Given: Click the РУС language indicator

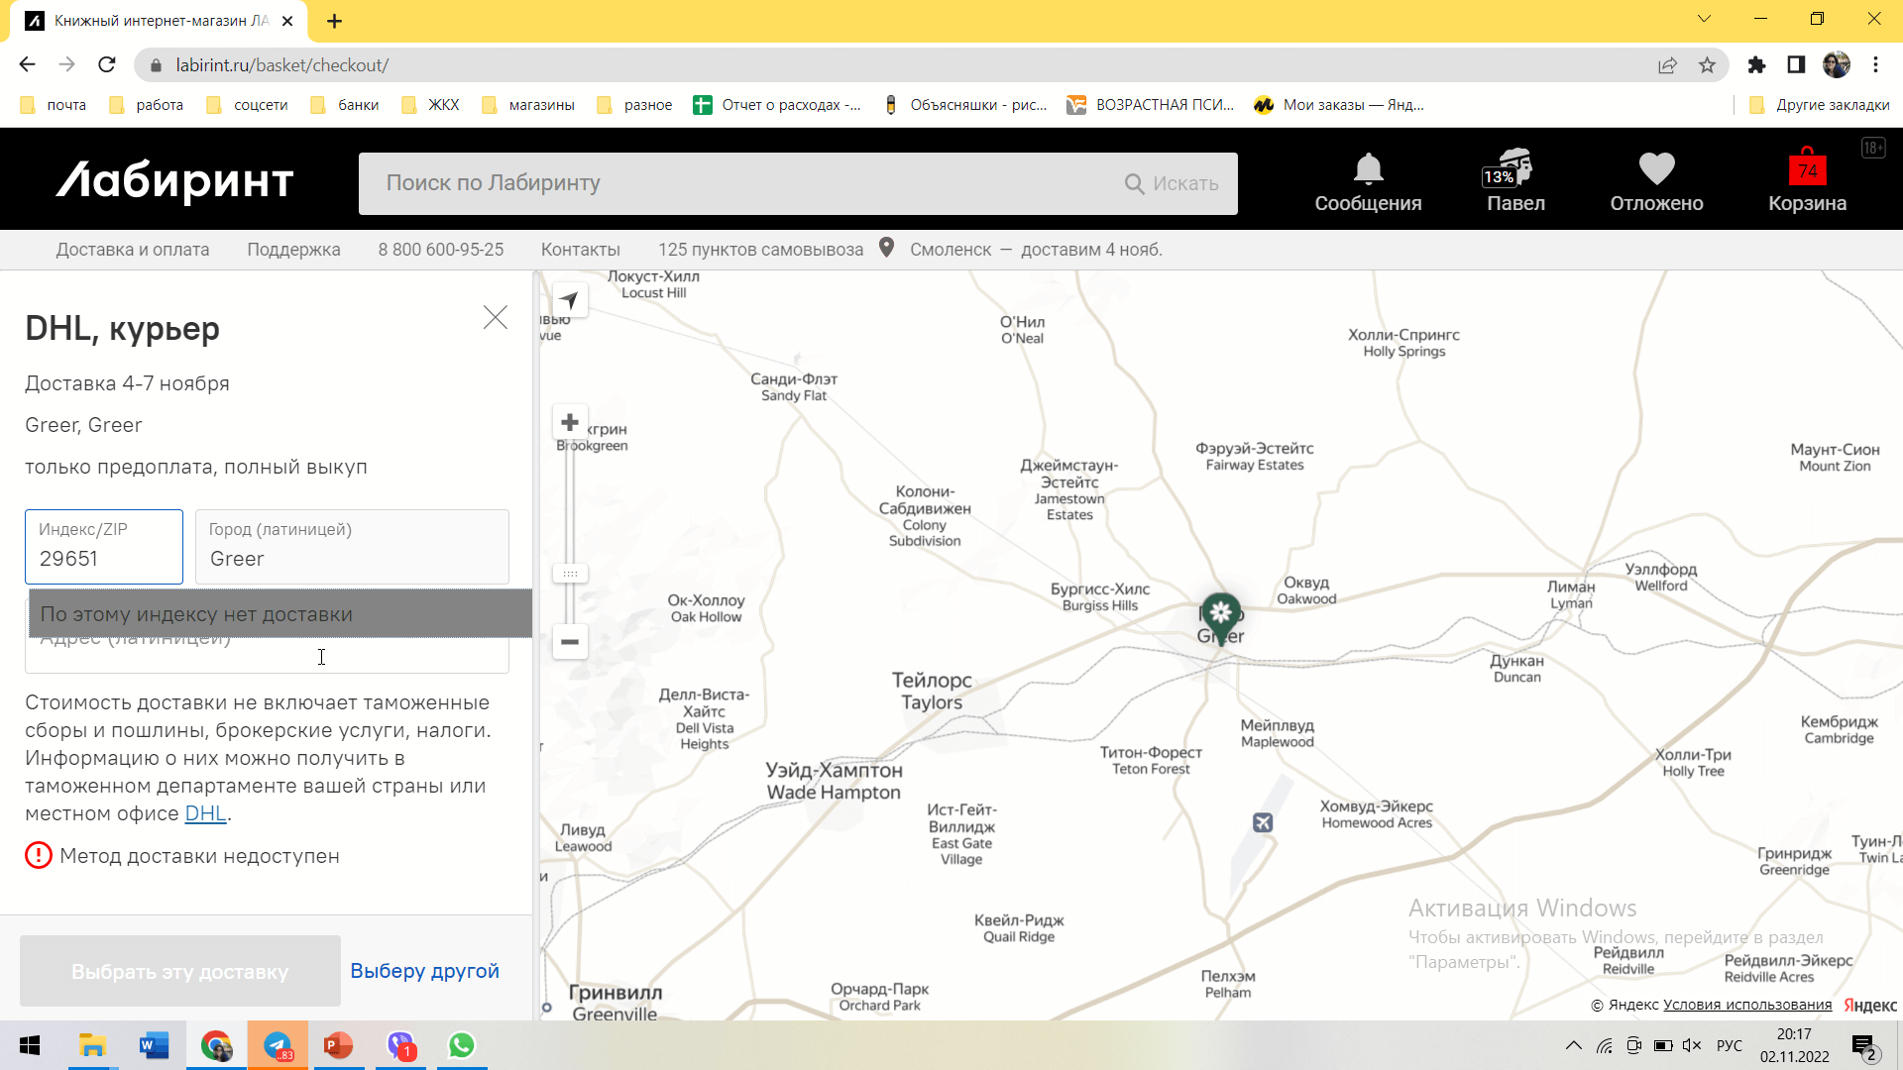Looking at the screenshot, I should [x=1730, y=1045].
